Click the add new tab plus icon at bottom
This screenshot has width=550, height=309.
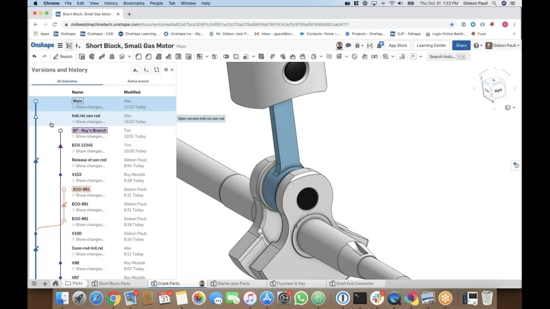click(x=45, y=283)
